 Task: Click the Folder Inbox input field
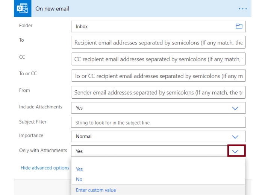(150, 27)
